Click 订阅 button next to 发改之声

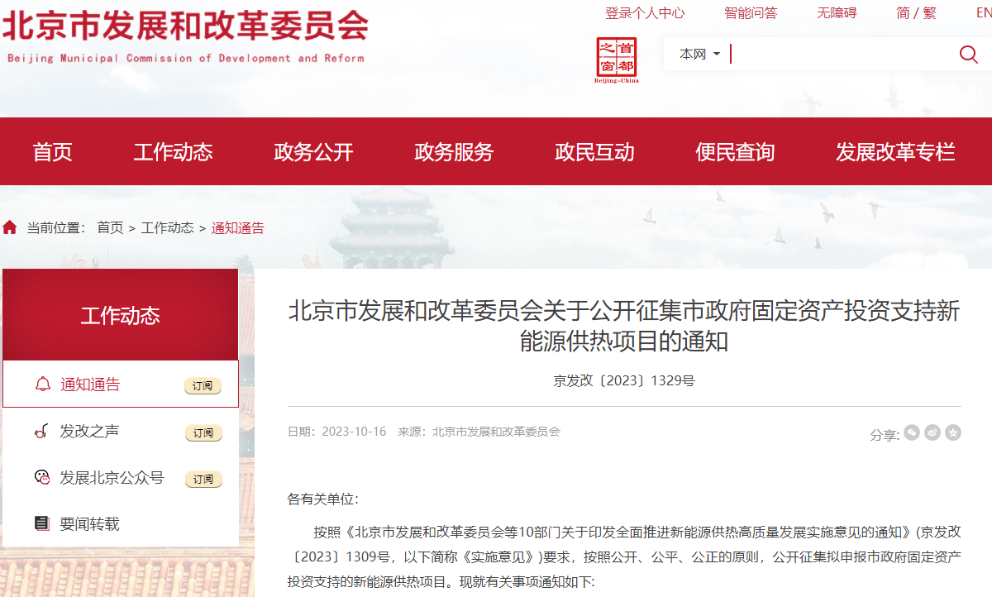(x=203, y=433)
